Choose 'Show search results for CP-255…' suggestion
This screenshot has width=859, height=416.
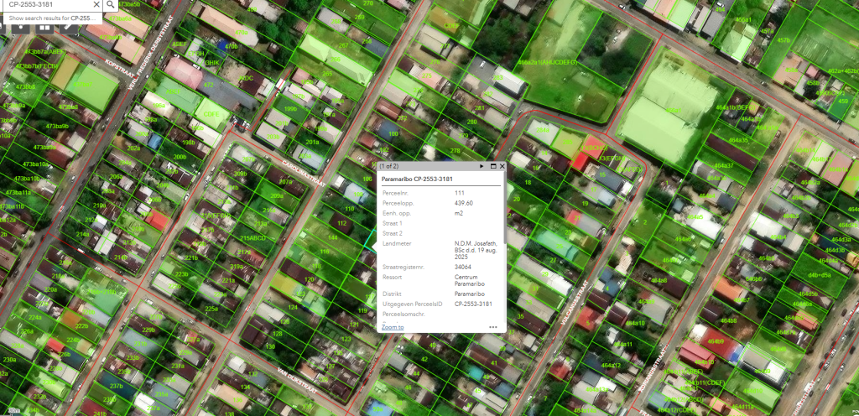click(50, 18)
